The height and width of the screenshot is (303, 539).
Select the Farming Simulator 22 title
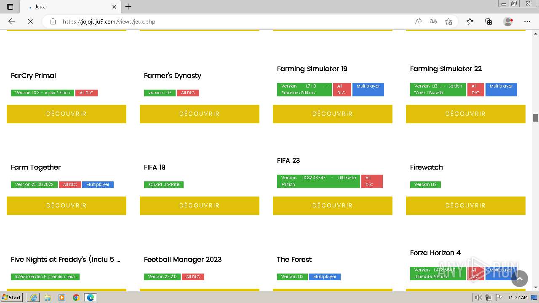(x=446, y=69)
